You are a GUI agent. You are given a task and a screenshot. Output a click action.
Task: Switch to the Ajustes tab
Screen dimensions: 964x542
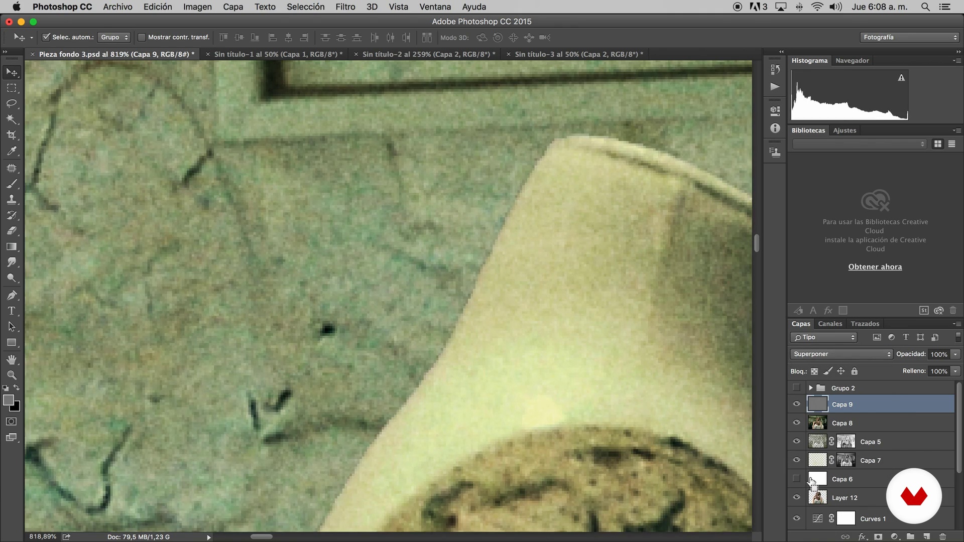[x=845, y=130]
